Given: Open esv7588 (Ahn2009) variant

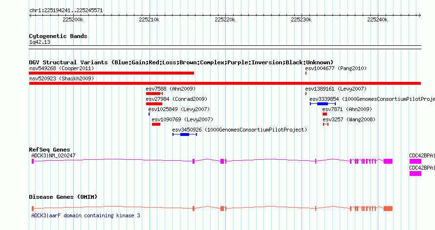Looking at the screenshot, I should (171, 89).
